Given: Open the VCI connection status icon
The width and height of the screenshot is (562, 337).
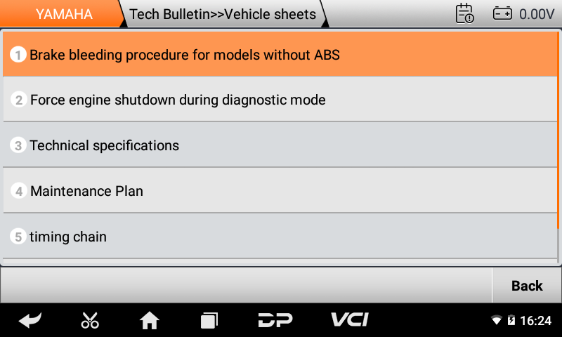Looking at the screenshot, I should pyautogui.click(x=350, y=319).
